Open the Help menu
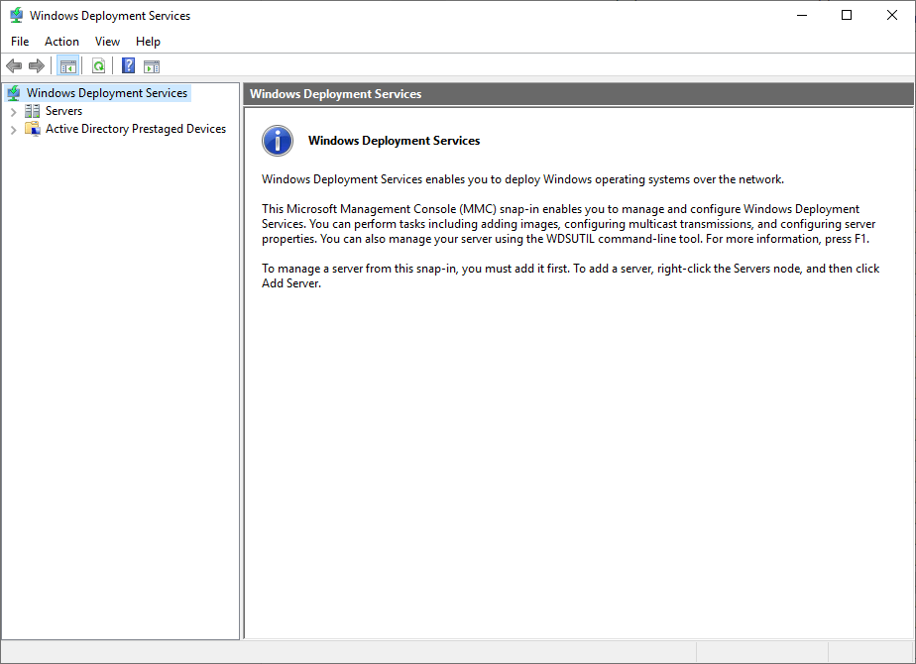Screen dimensions: 916x664 pyautogui.click(x=148, y=42)
